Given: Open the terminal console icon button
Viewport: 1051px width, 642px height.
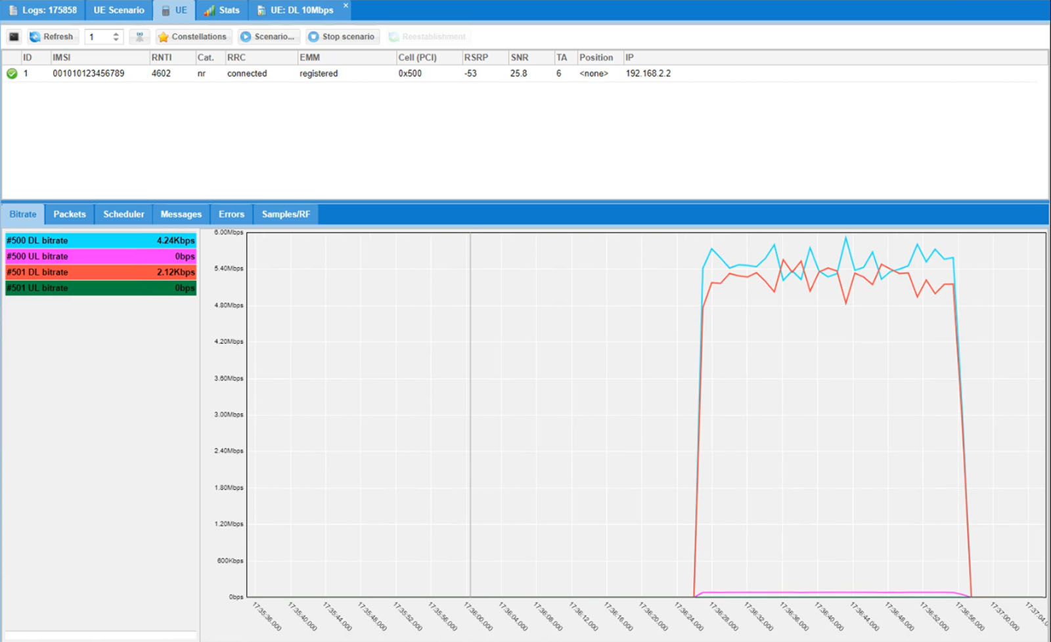Looking at the screenshot, I should (14, 37).
